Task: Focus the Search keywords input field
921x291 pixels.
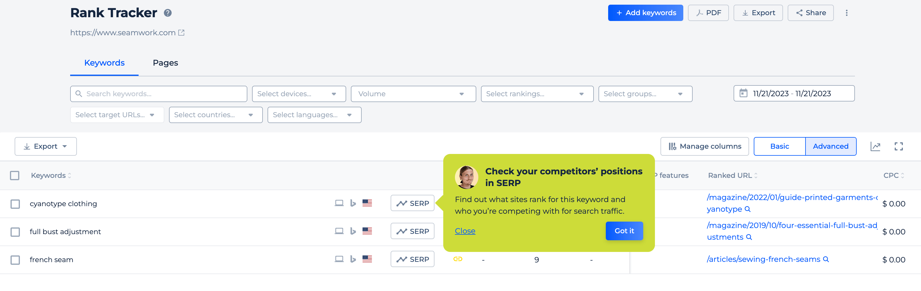Action: (x=158, y=94)
